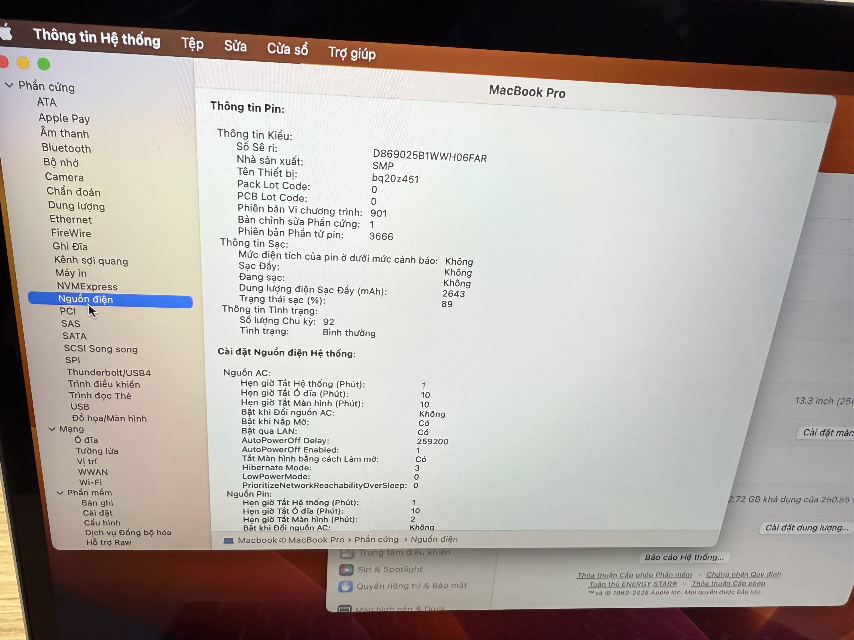This screenshot has width=854, height=640.
Task: Select NVMExpress in the sidebar
Action: [87, 286]
